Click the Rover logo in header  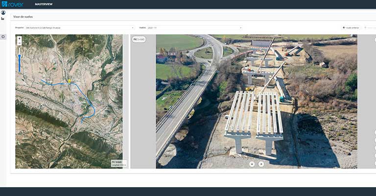12,4
